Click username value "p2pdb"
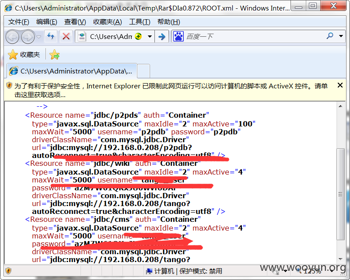 pos(154,132)
